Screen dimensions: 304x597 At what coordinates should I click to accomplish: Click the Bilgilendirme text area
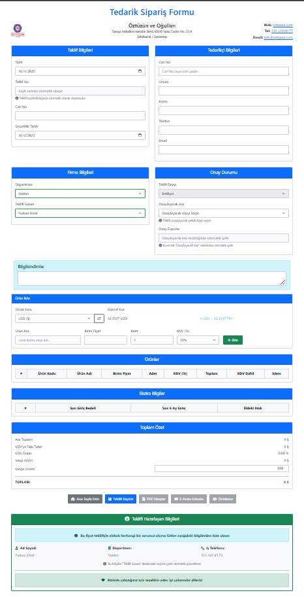point(152,279)
